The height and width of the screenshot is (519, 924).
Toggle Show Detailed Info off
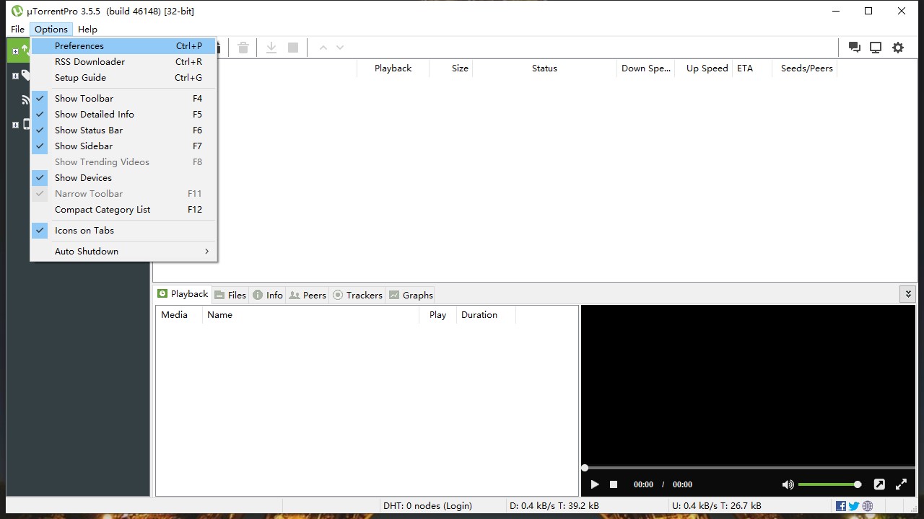pyautogui.click(x=123, y=114)
